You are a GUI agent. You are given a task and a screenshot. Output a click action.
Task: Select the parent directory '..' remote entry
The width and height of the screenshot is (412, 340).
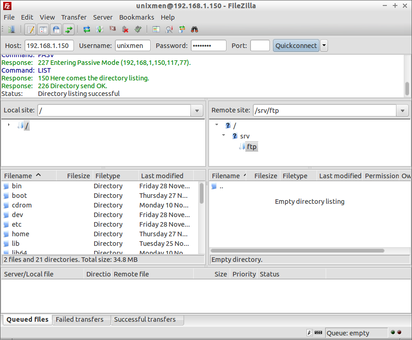tap(310, 186)
